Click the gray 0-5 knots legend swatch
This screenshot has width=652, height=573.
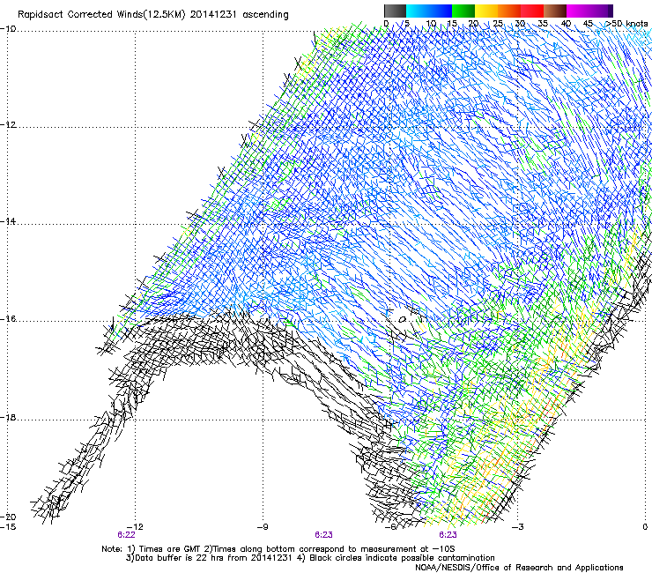(x=395, y=11)
